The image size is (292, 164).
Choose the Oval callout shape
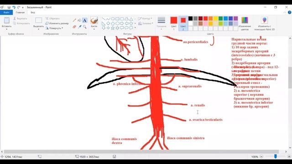127,28
